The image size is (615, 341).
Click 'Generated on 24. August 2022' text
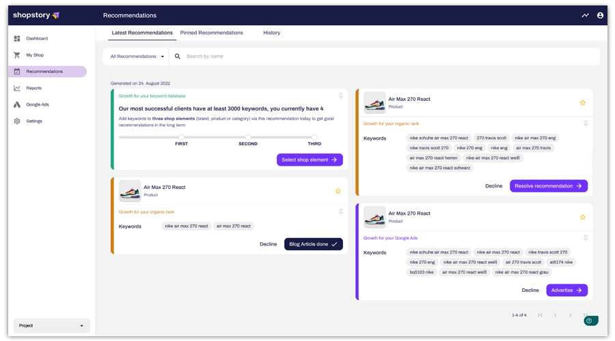coord(140,83)
